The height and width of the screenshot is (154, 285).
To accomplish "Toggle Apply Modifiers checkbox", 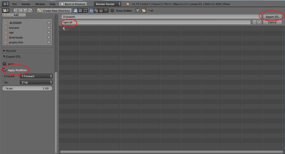I will [x=5, y=70].
